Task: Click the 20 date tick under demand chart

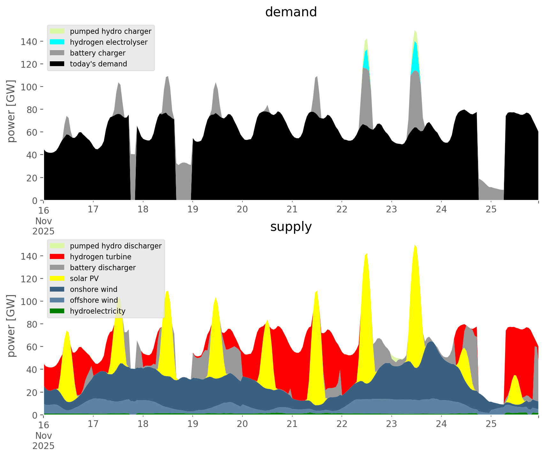Action: (x=242, y=209)
